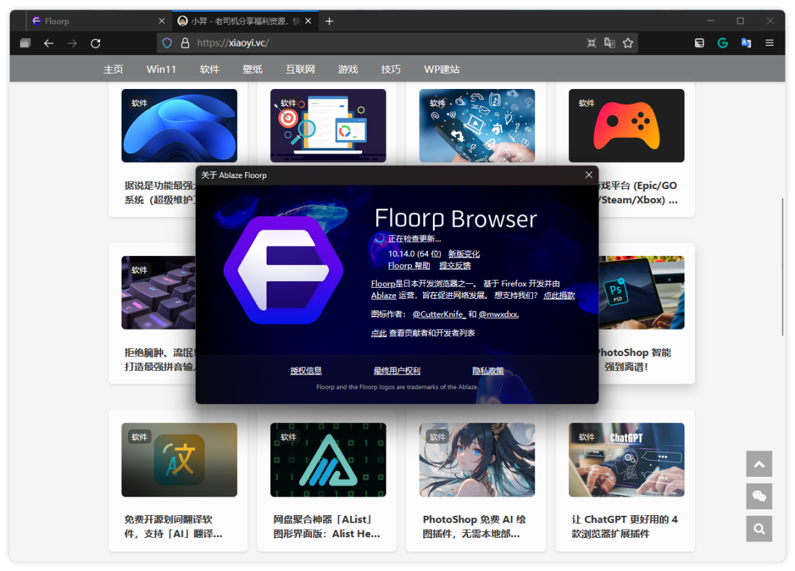
Task: Click the browser reload button
Action: pos(96,43)
